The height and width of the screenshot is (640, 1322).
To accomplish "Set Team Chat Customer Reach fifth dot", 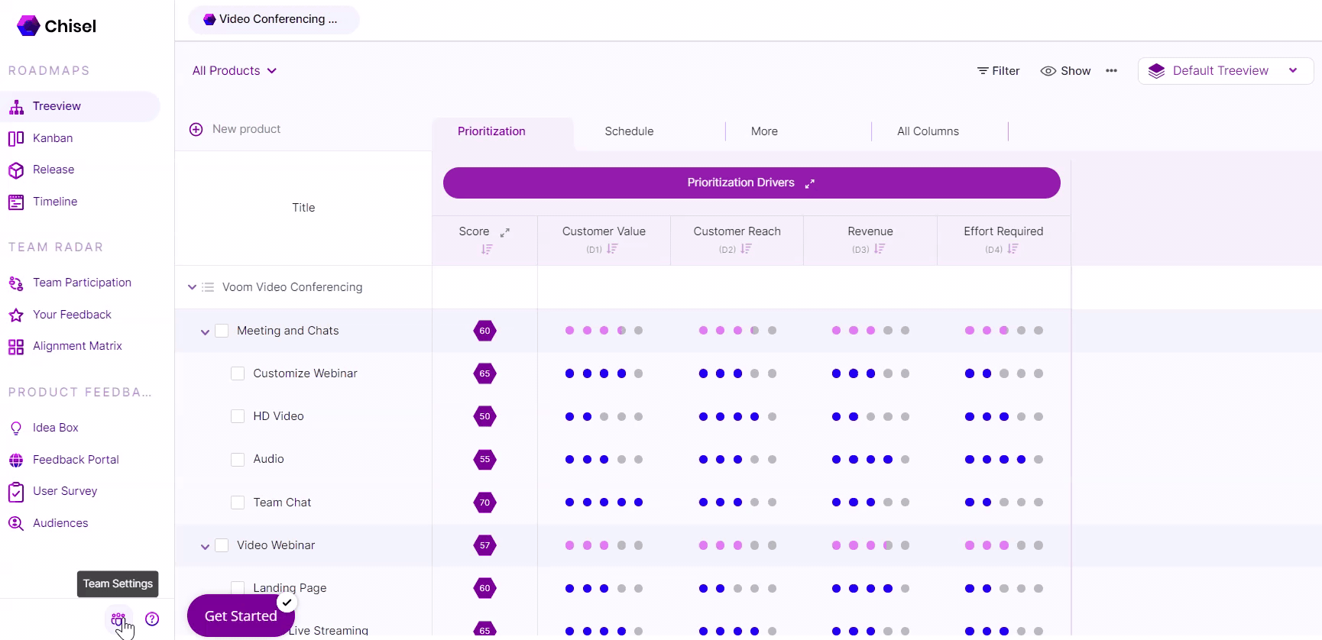I will (x=772, y=503).
